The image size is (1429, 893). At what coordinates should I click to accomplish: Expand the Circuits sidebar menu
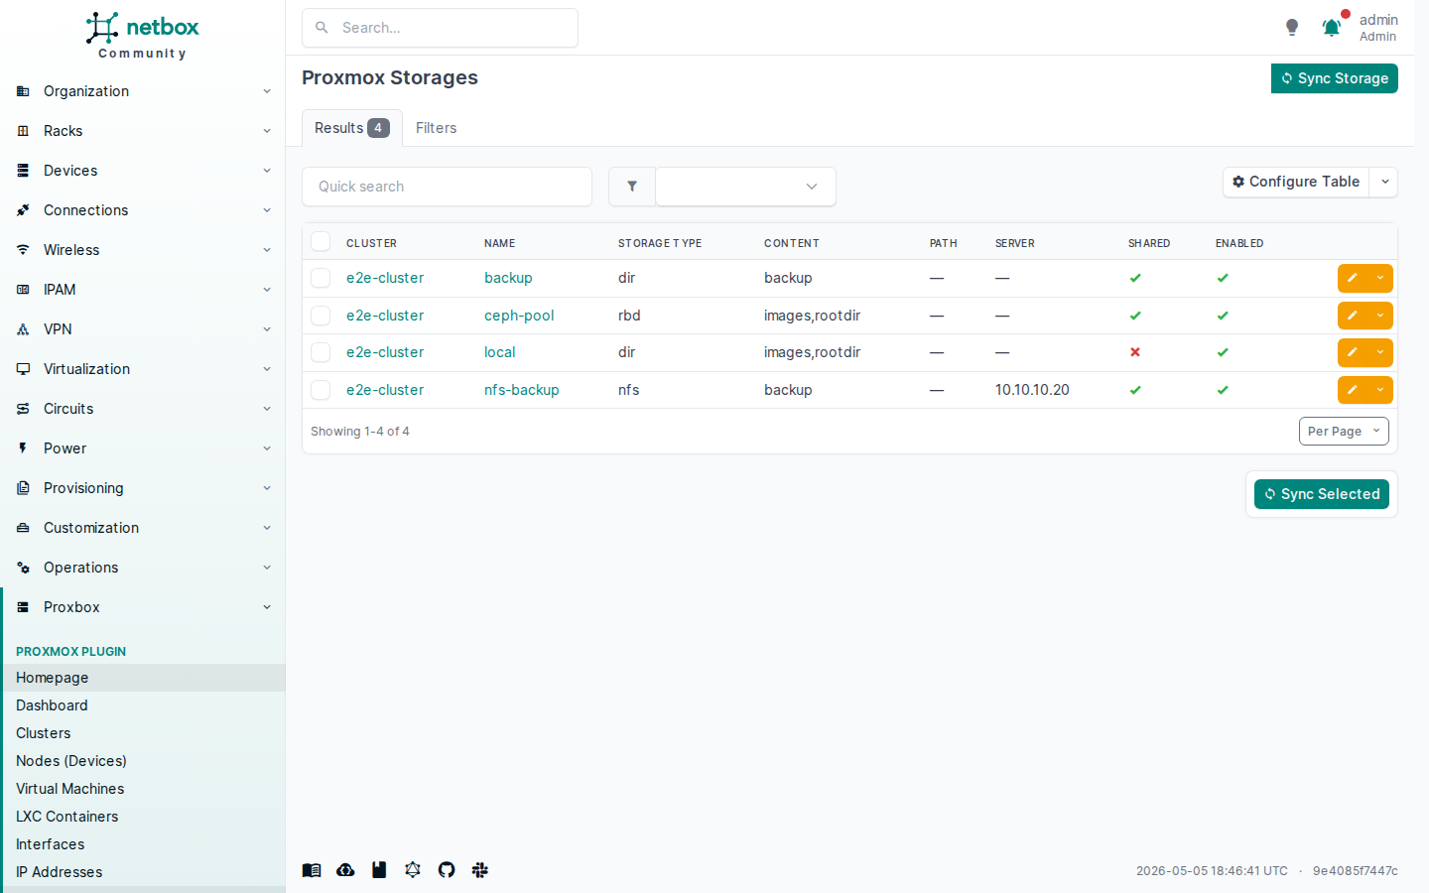click(x=143, y=409)
